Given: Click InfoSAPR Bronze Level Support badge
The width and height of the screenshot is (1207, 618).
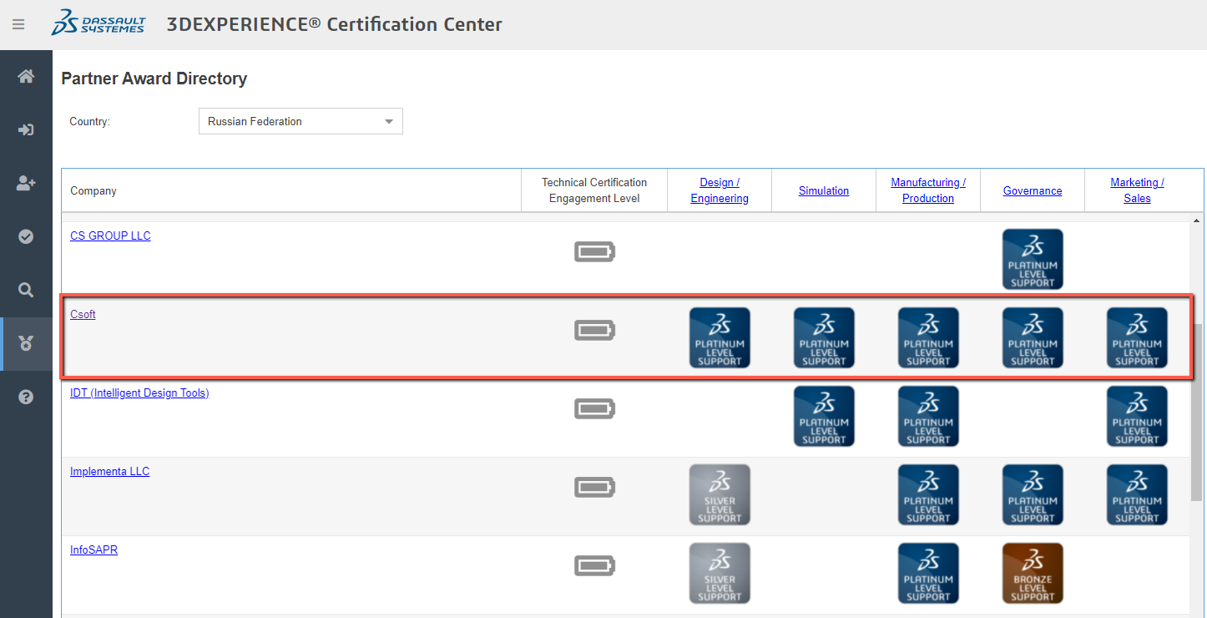Looking at the screenshot, I should pyautogui.click(x=1033, y=573).
